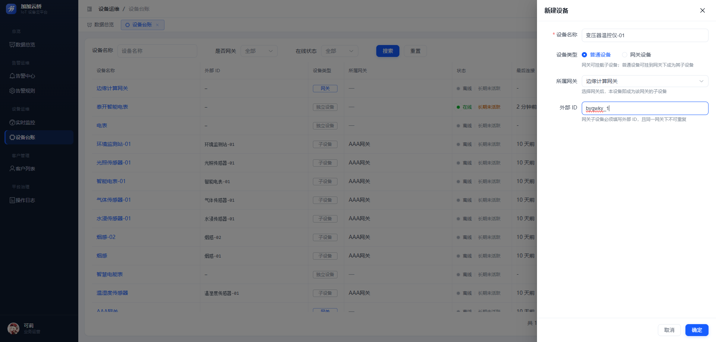
Task: Open 光照传感器-01 device link
Action: pos(114,163)
